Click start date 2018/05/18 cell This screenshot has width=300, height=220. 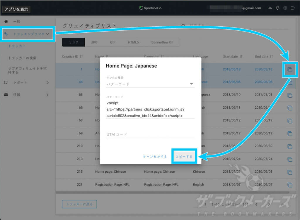231,69
